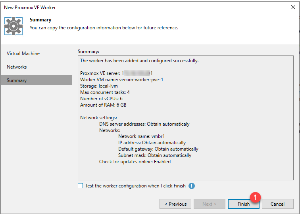
Task: Click the Finish button
Action: [244, 204]
